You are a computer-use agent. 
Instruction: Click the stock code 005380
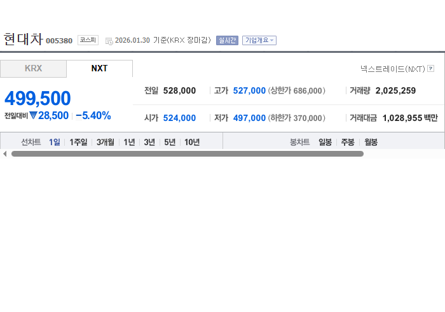click(x=59, y=41)
